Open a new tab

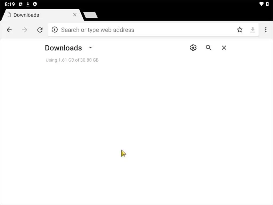91,15
